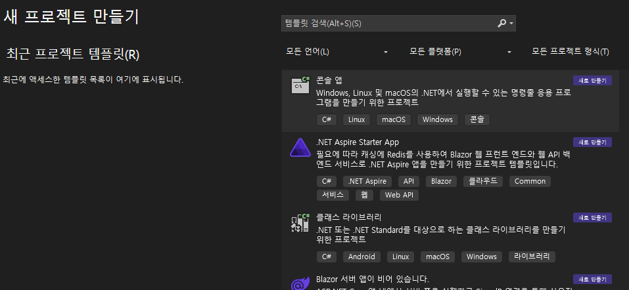Image resolution: width=629 pixels, height=290 pixels.
Task: Click 새로 만들기 badge on 클래스 라이브러리
Action: (x=592, y=218)
